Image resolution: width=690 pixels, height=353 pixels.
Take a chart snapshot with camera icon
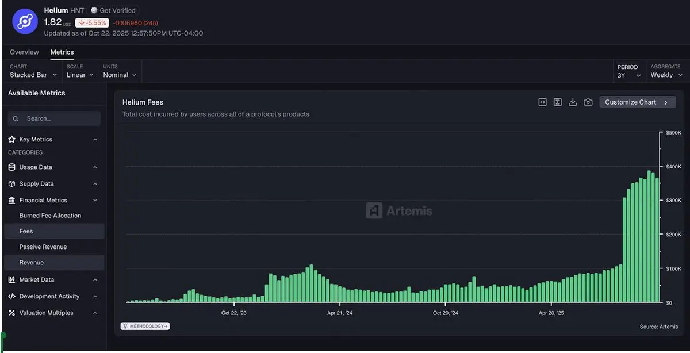tap(588, 102)
